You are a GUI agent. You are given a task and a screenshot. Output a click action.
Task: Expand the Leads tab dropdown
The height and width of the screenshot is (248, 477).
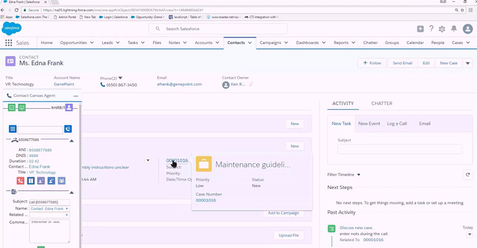click(x=118, y=43)
